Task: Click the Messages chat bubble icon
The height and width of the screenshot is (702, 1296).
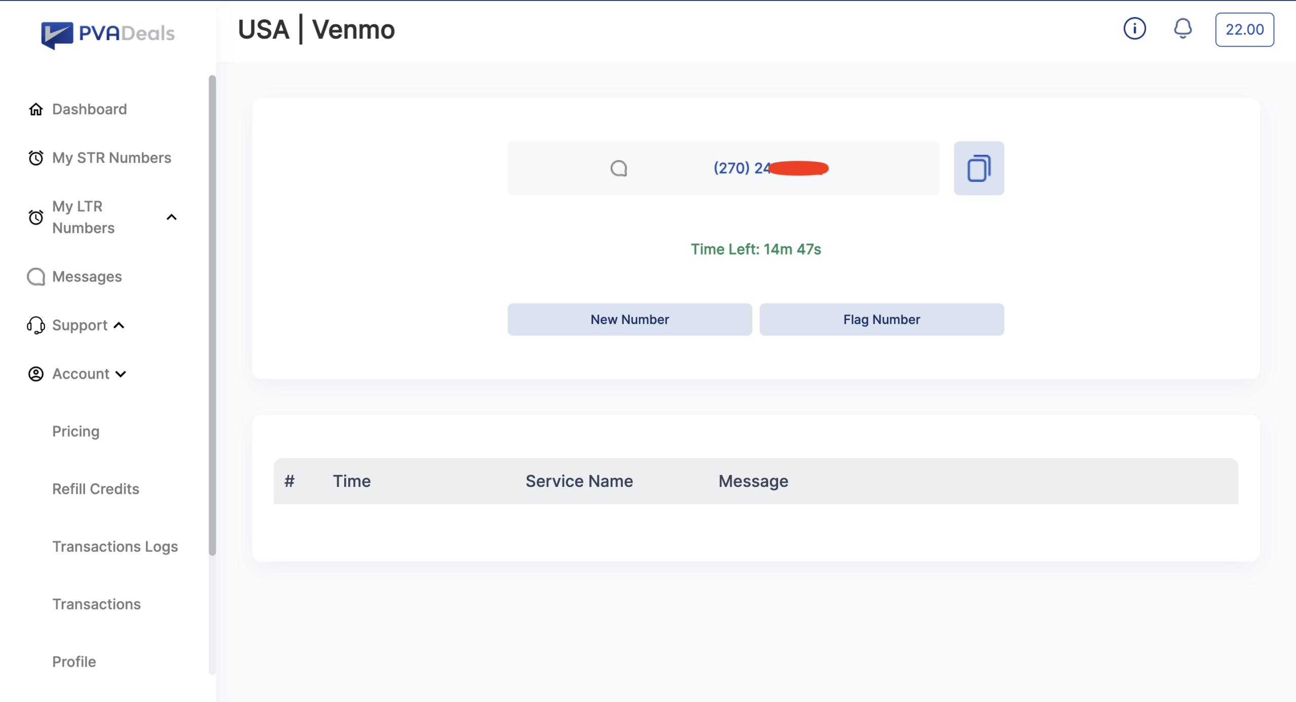Action: coord(35,277)
